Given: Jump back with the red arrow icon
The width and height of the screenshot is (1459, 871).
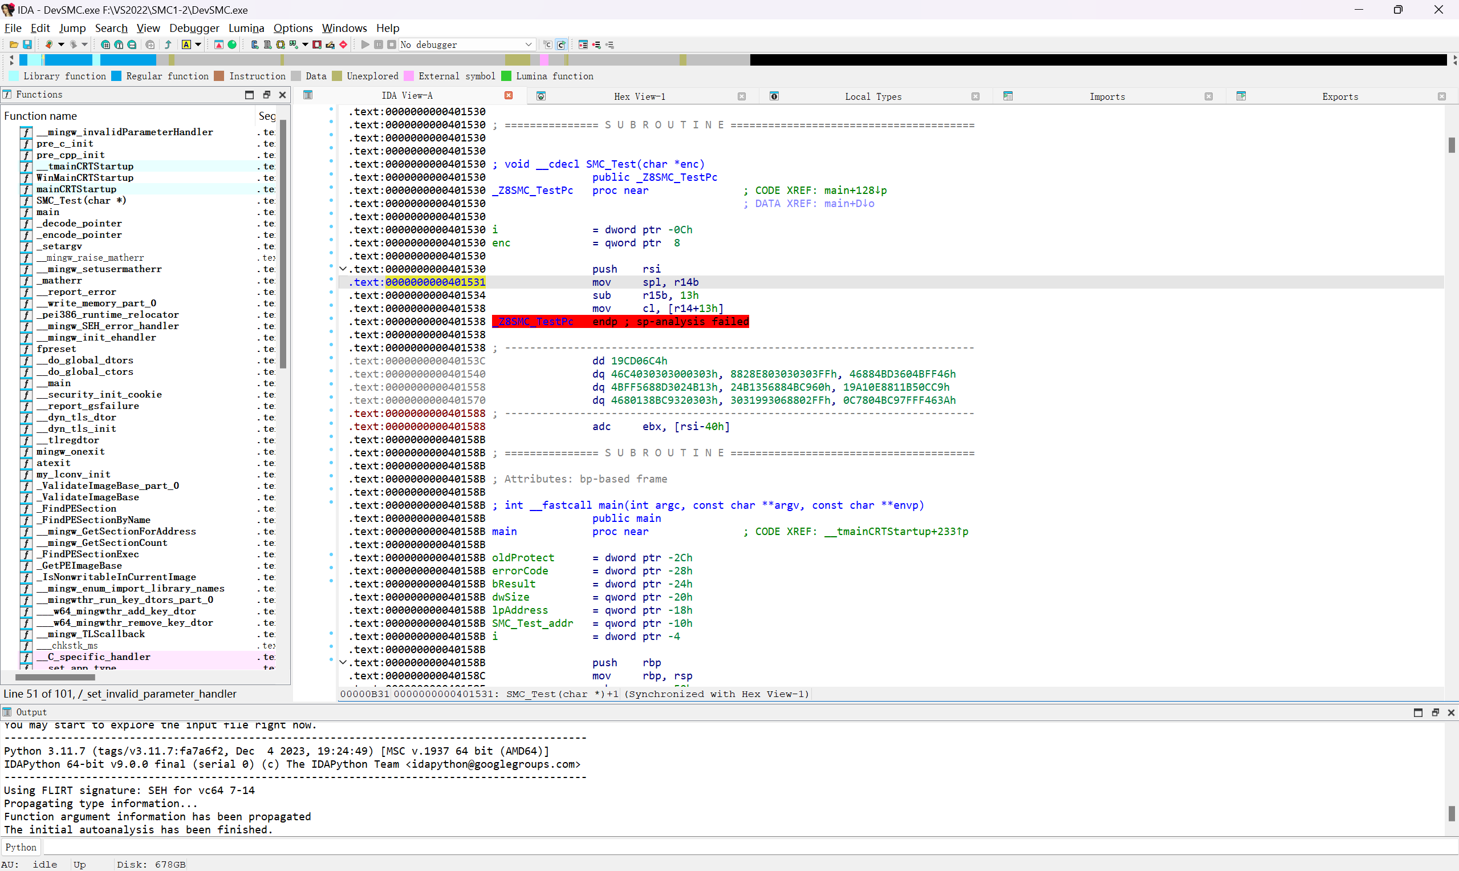Looking at the screenshot, I should click(48, 44).
